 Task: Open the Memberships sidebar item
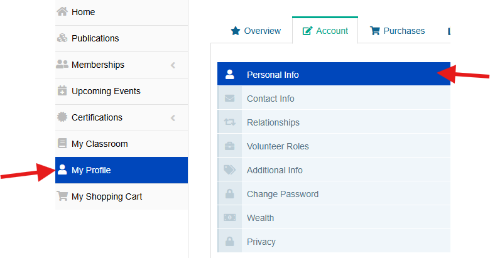(x=122, y=65)
